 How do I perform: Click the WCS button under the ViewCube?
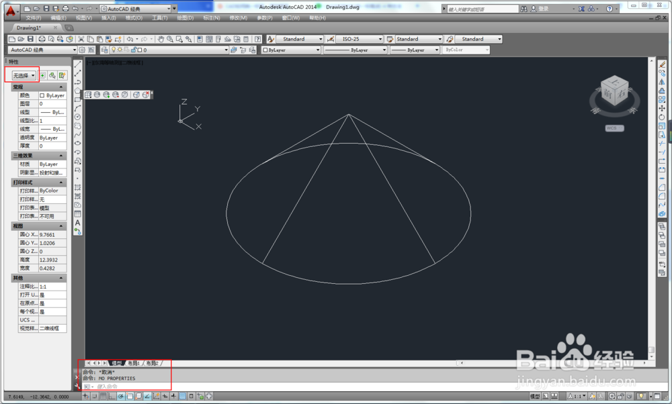[x=614, y=128]
